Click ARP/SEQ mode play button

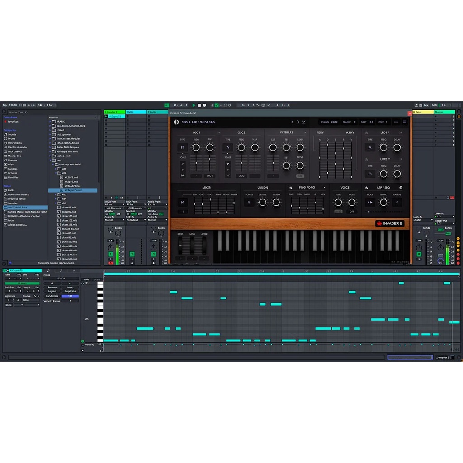pyautogui.click(x=370, y=202)
